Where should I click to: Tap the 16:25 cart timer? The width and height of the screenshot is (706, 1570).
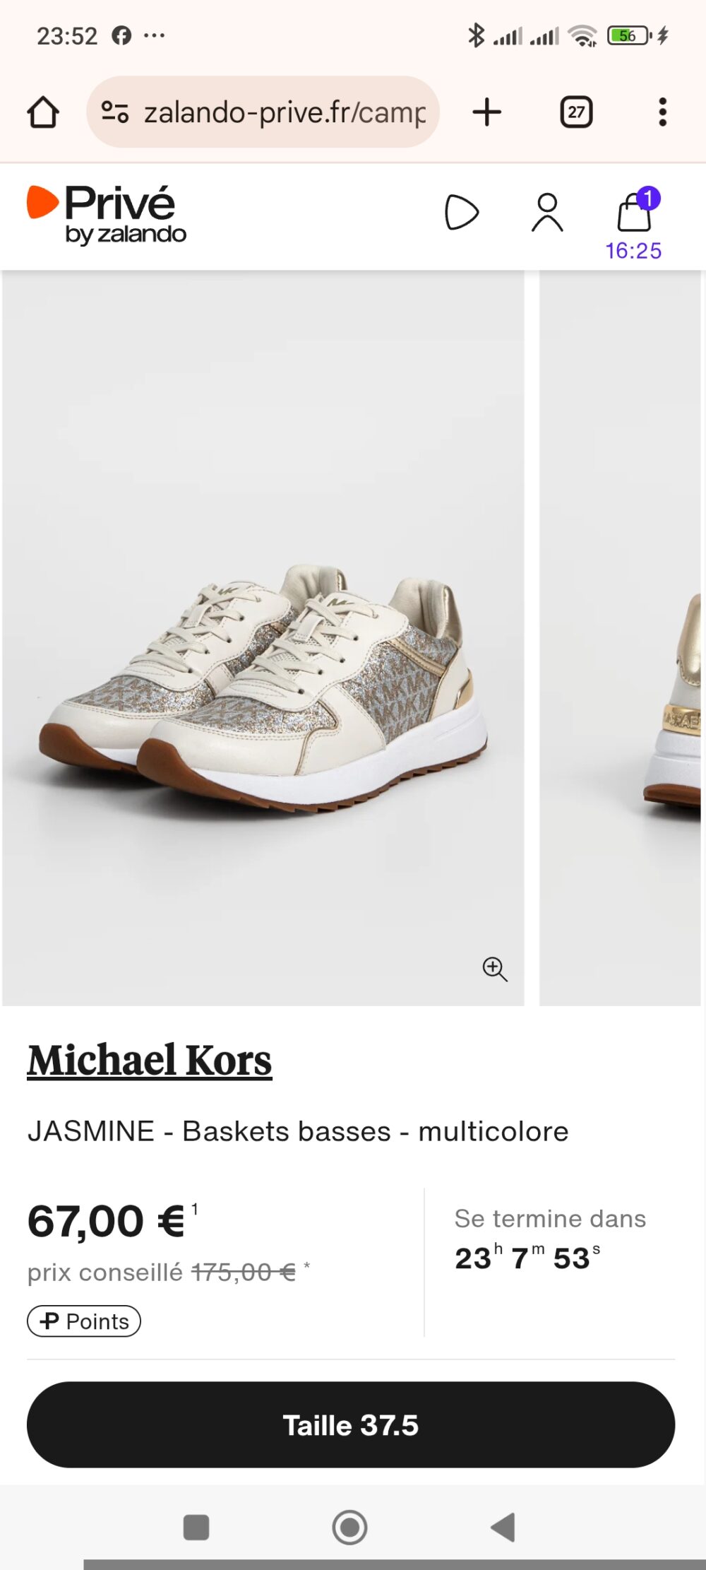[x=633, y=251]
